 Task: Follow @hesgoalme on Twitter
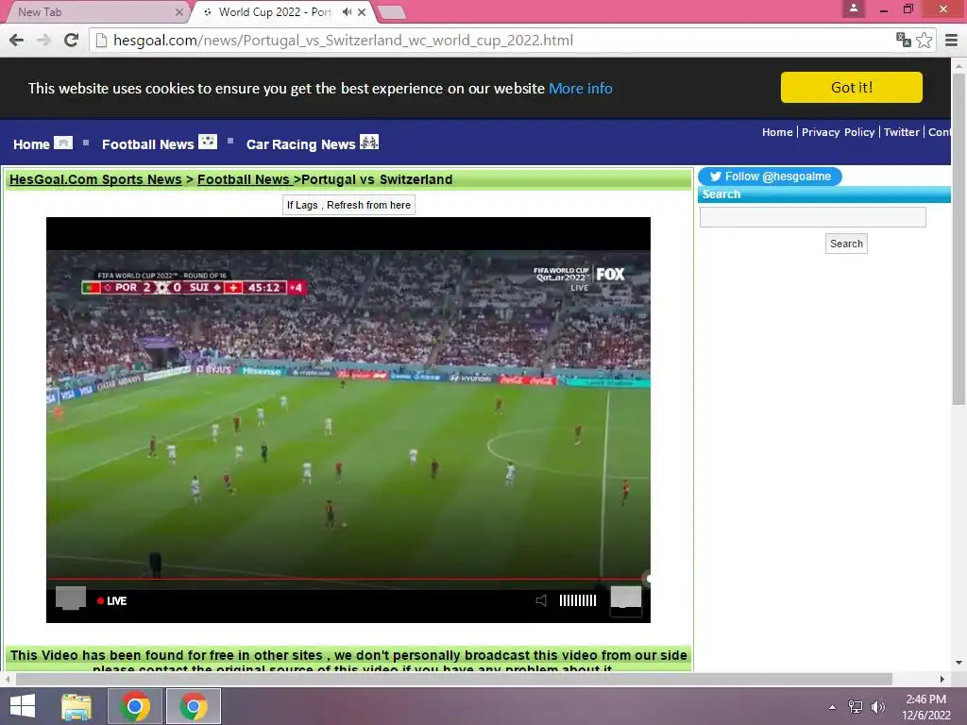[x=770, y=177]
